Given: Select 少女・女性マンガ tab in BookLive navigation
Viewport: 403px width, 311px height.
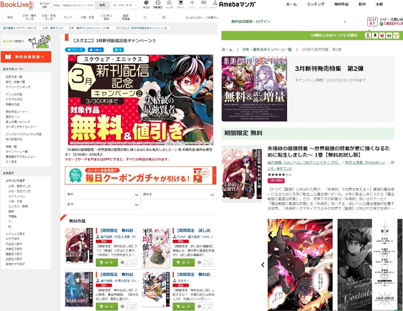Looking at the screenshot, I should 48,17.
